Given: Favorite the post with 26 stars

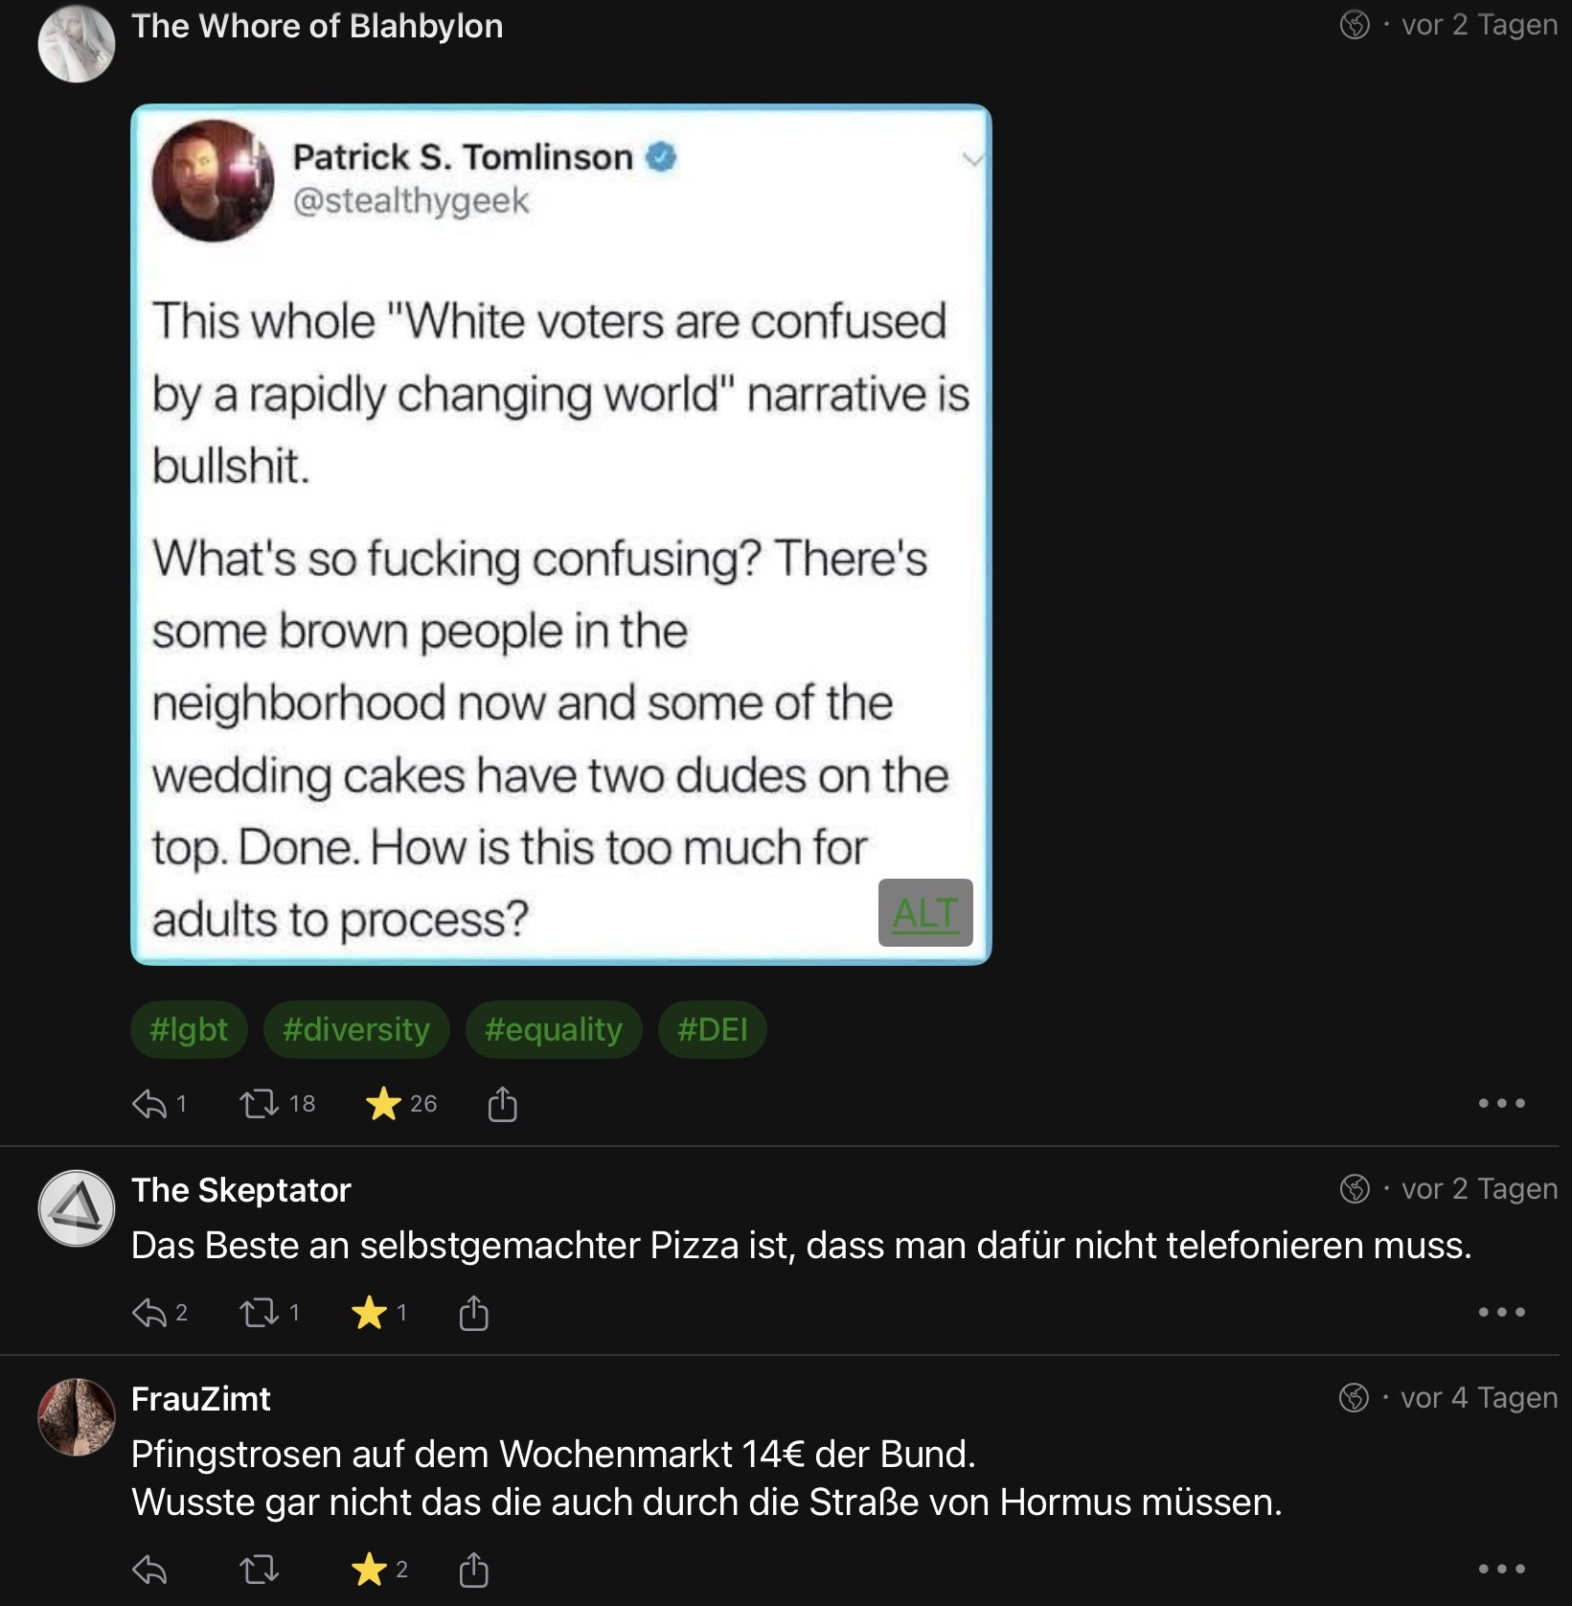Looking at the screenshot, I should [383, 1104].
